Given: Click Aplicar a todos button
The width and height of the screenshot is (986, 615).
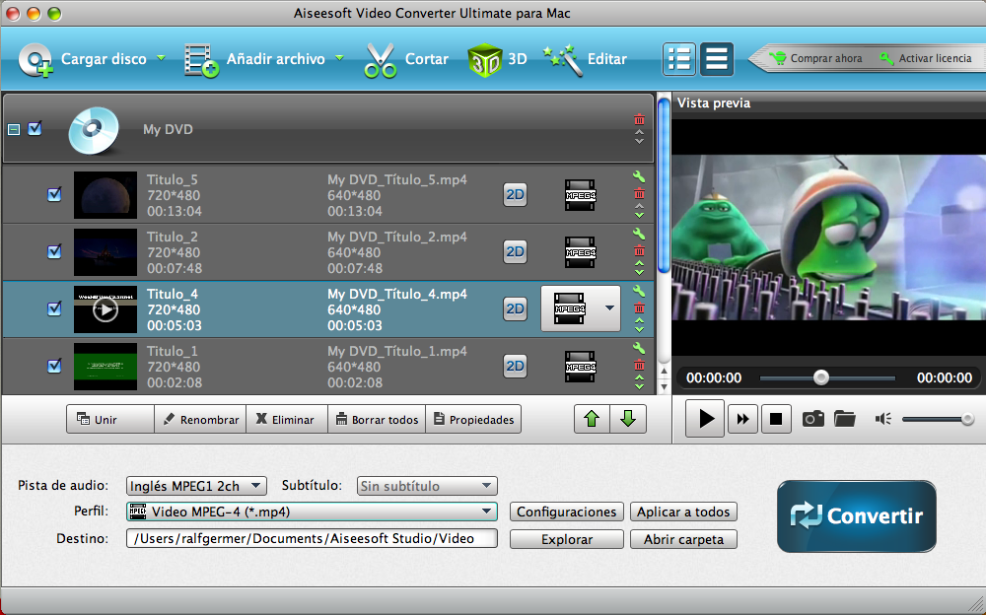Looking at the screenshot, I should [x=683, y=512].
